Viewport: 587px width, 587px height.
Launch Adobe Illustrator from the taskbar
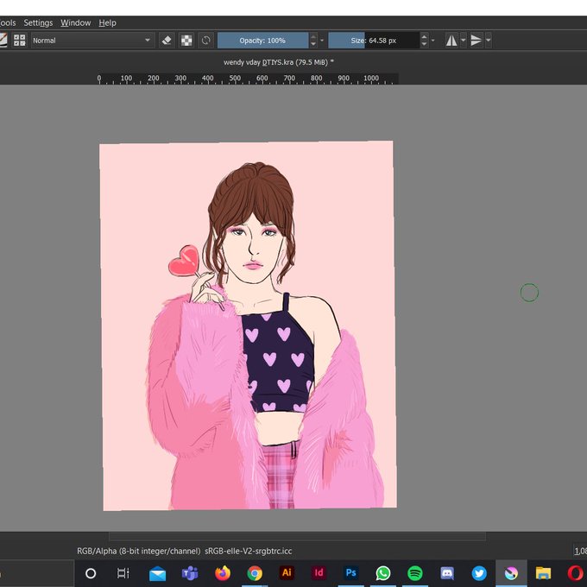287,572
